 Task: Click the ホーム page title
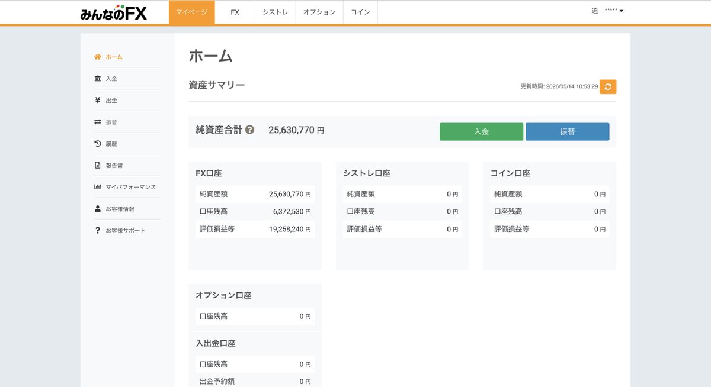coord(210,56)
